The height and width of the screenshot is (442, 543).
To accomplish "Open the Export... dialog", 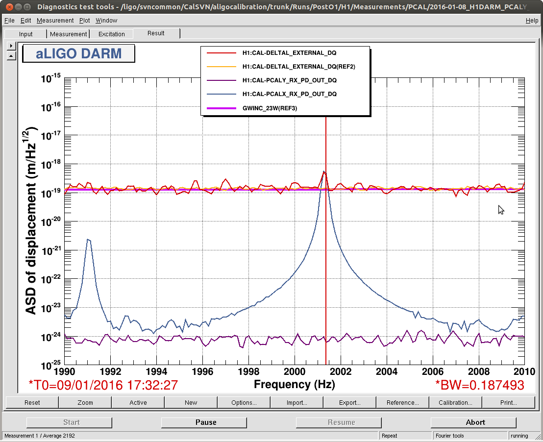I will point(349,403).
